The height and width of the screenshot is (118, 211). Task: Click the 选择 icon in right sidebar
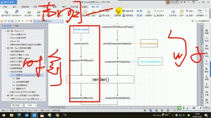207,47
